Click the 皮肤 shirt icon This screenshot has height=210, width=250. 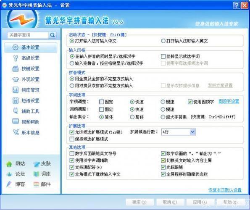(x=37, y=164)
